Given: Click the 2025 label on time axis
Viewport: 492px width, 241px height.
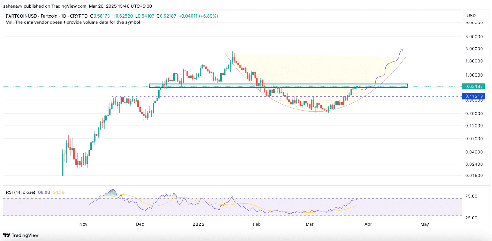Looking at the screenshot, I should [198, 224].
